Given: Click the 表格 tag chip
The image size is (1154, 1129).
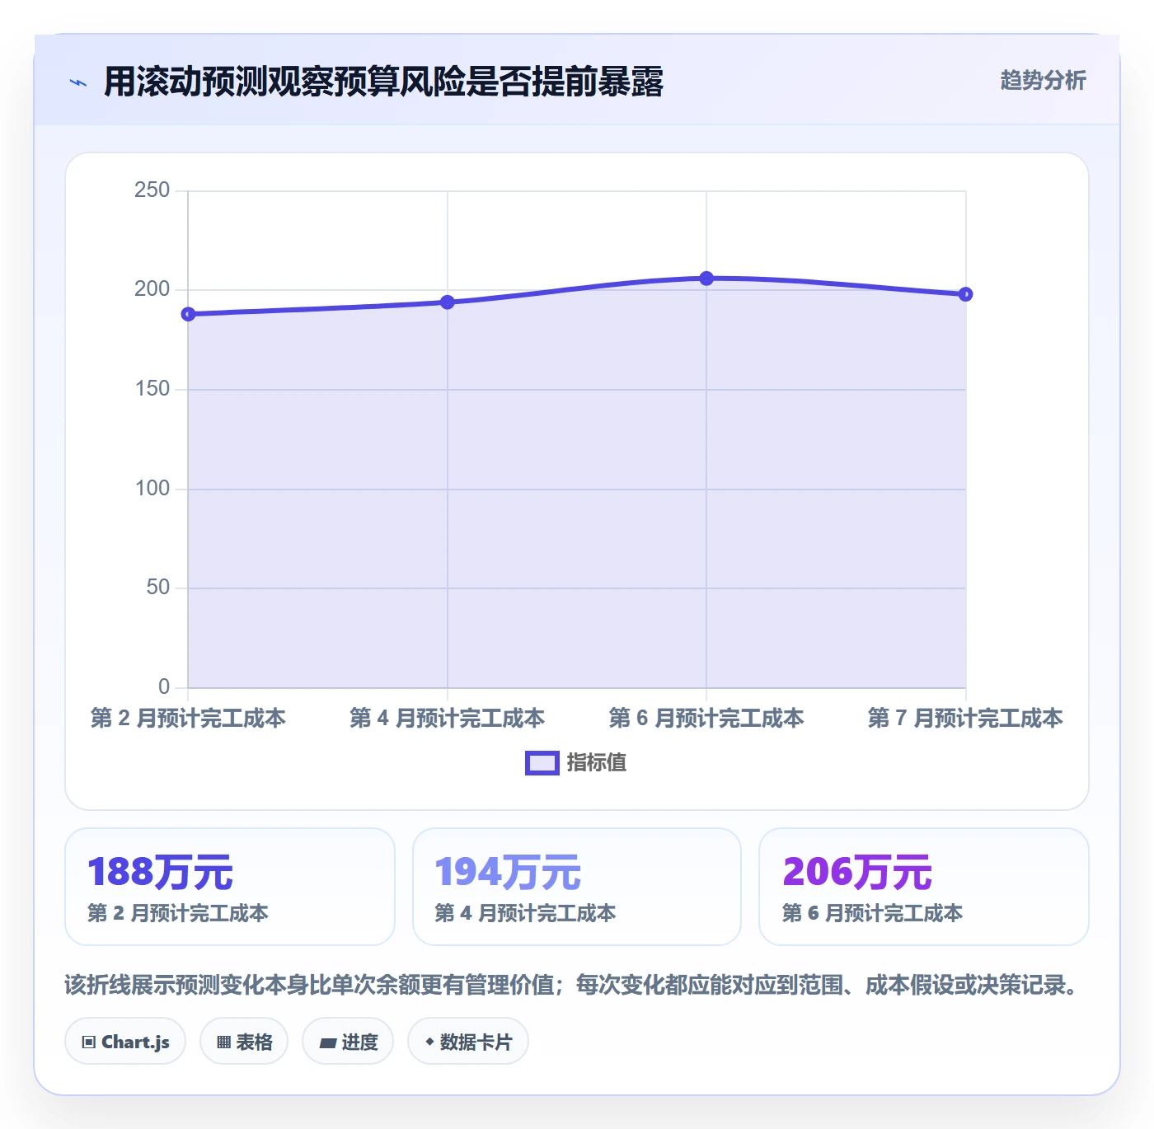Looking at the screenshot, I should [x=244, y=1042].
